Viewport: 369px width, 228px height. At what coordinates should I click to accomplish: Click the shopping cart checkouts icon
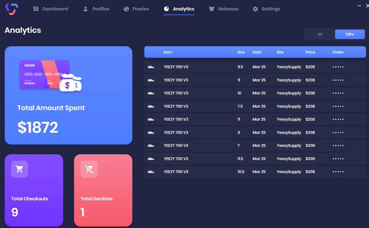tap(20, 169)
